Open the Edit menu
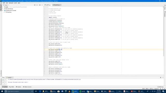166x93 pixels. (4, 3)
